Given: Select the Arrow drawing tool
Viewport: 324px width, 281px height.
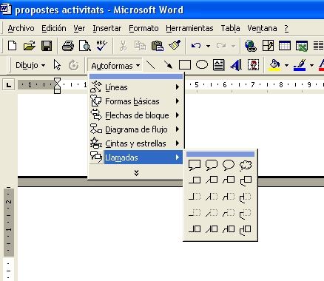Looking at the screenshot, I should coord(168,65).
